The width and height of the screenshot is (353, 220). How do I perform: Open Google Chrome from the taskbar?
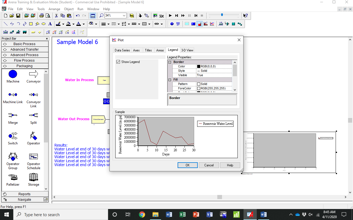point(142,215)
